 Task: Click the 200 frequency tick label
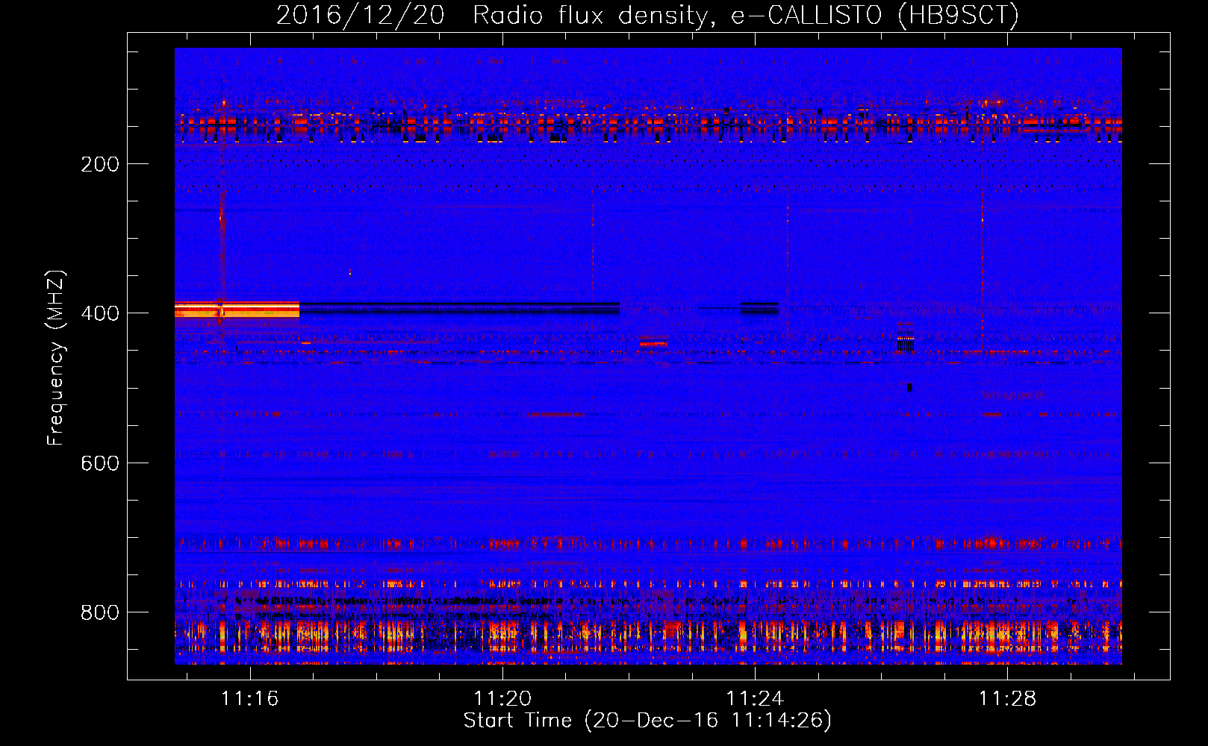(x=100, y=164)
